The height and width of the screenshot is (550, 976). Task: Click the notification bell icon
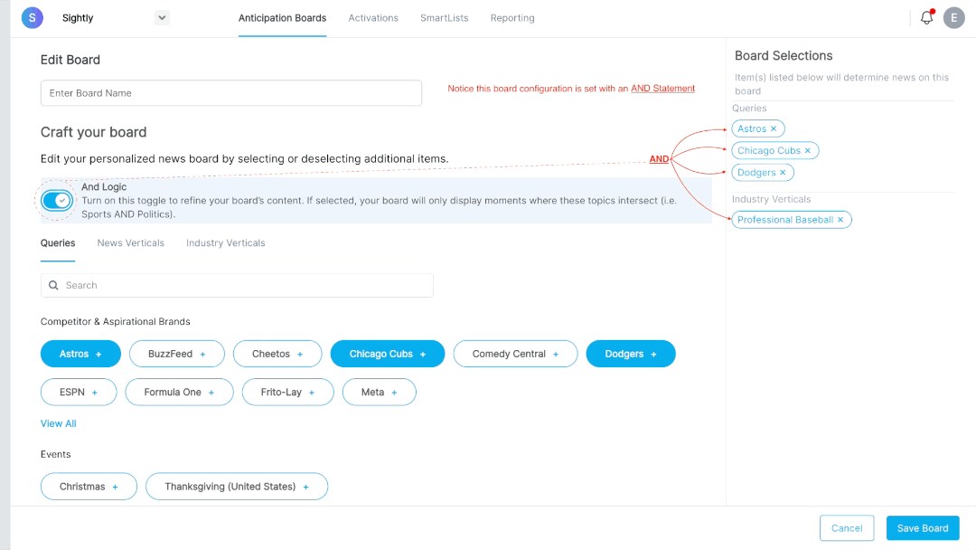pos(926,17)
